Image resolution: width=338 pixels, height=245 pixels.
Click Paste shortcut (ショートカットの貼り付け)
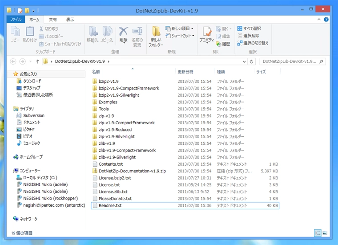[x=60, y=44]
